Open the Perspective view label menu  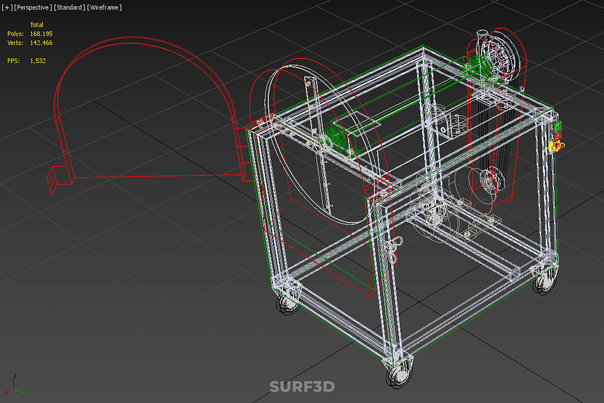[33, 7]
